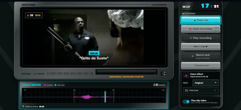Click the CV-04 DUB MONITOR label

(x=159, y=5)
